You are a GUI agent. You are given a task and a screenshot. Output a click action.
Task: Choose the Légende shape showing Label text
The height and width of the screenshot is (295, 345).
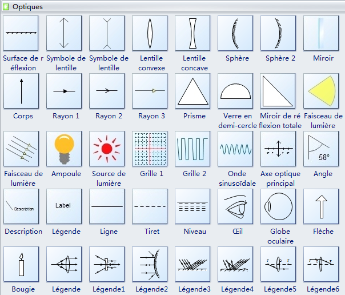[x=64, y=206]
